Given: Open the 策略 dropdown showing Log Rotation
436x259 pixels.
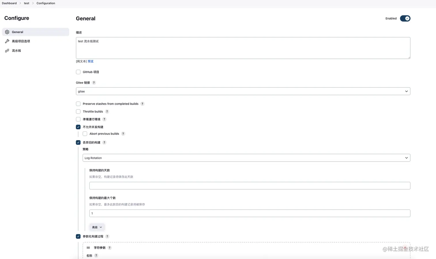Looking at the screenshot, I should point(247,158).
